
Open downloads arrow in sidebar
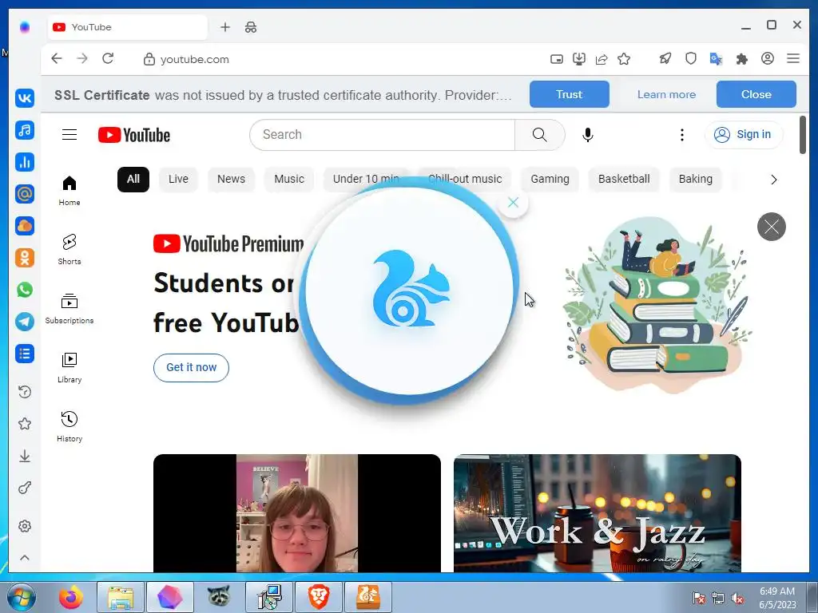coord(25,456)
